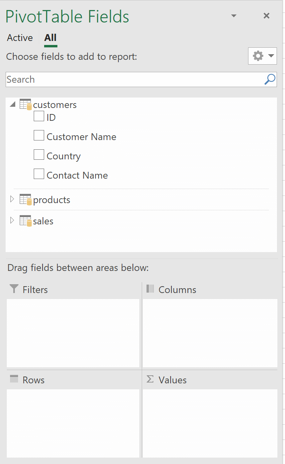Viewport: 285px width, 464px height.
Task: Open the pane options dropdown arrow
Action: [234, 16]
